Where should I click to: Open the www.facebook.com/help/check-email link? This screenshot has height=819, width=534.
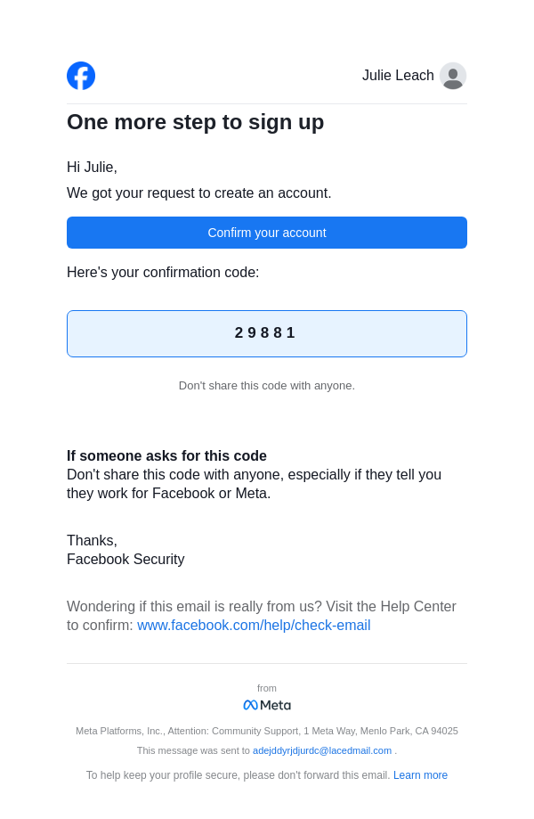click(254, 626)
